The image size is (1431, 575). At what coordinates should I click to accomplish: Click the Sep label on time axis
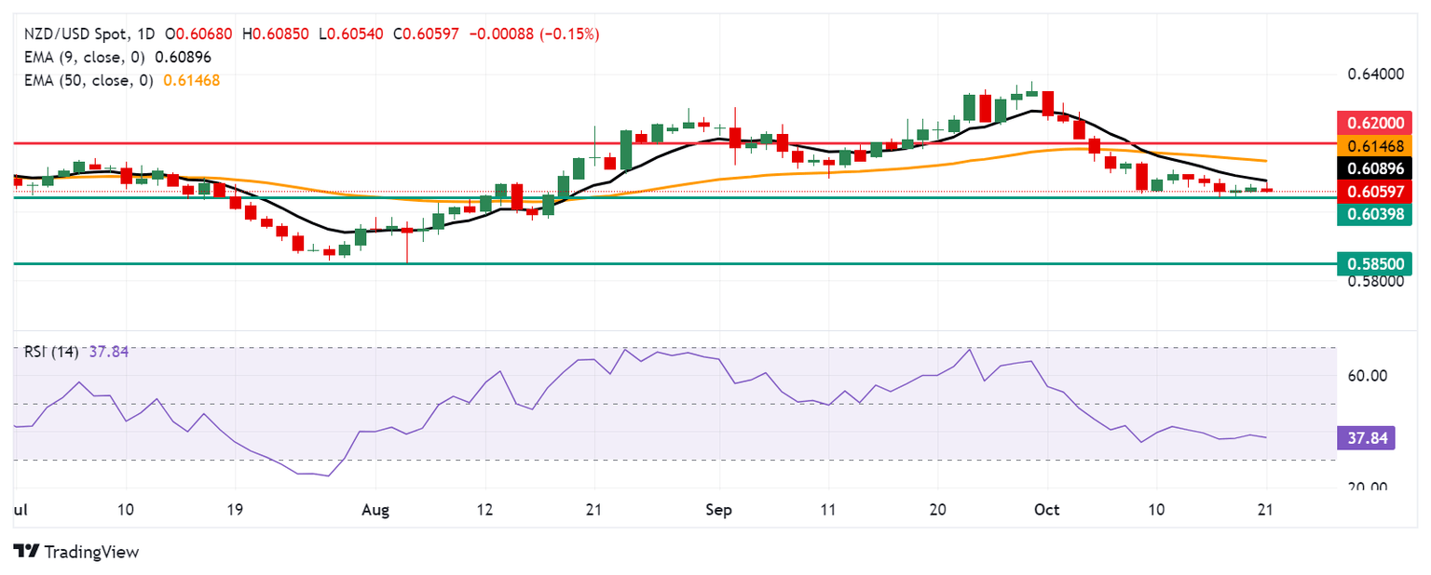point(718,511)
